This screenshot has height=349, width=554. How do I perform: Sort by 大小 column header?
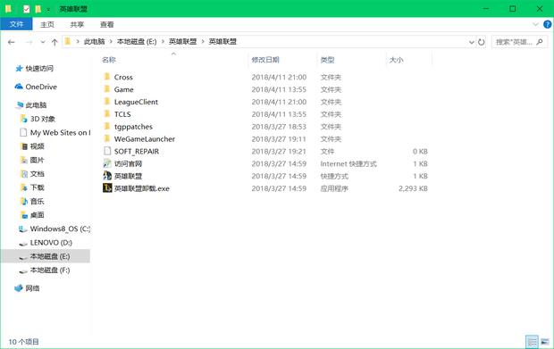(x=396, y=60)
